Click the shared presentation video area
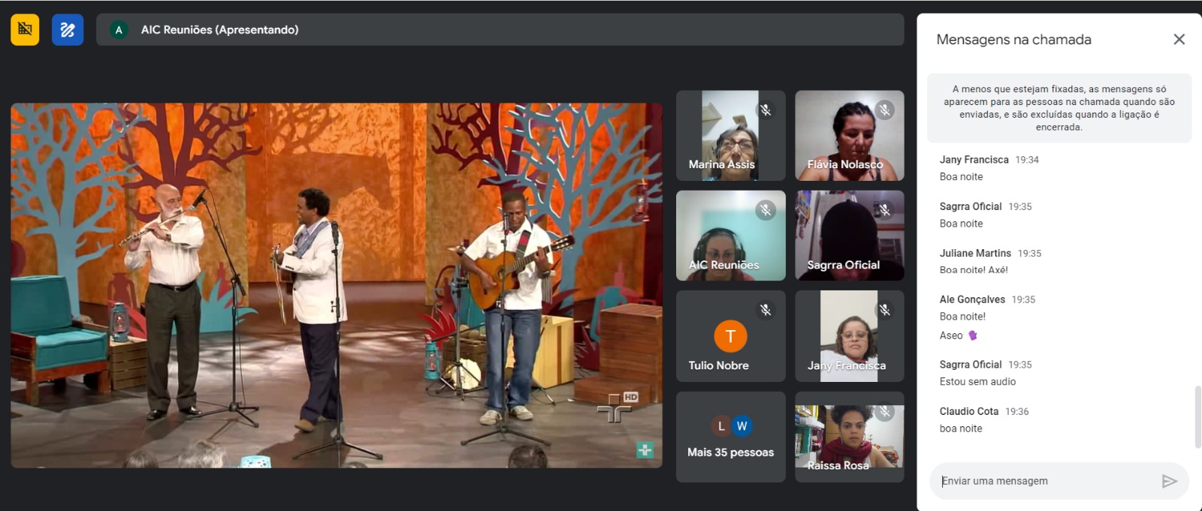1202x511 pixels. 336,285
